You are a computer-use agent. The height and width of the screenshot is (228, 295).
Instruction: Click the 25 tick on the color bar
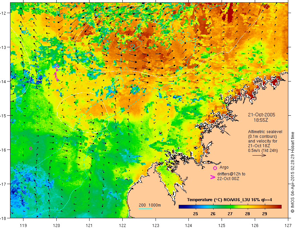tap(195, 214)
